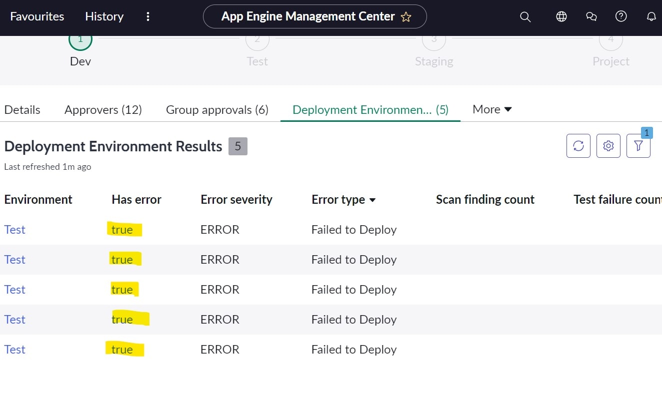
Task: Open the language selector globe
Action: pos(561,16)
